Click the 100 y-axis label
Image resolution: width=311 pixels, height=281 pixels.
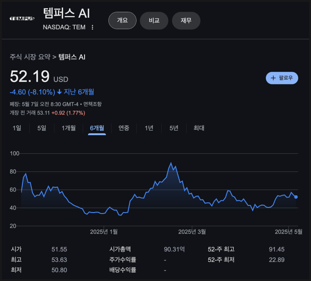click(x=14, y=154)
